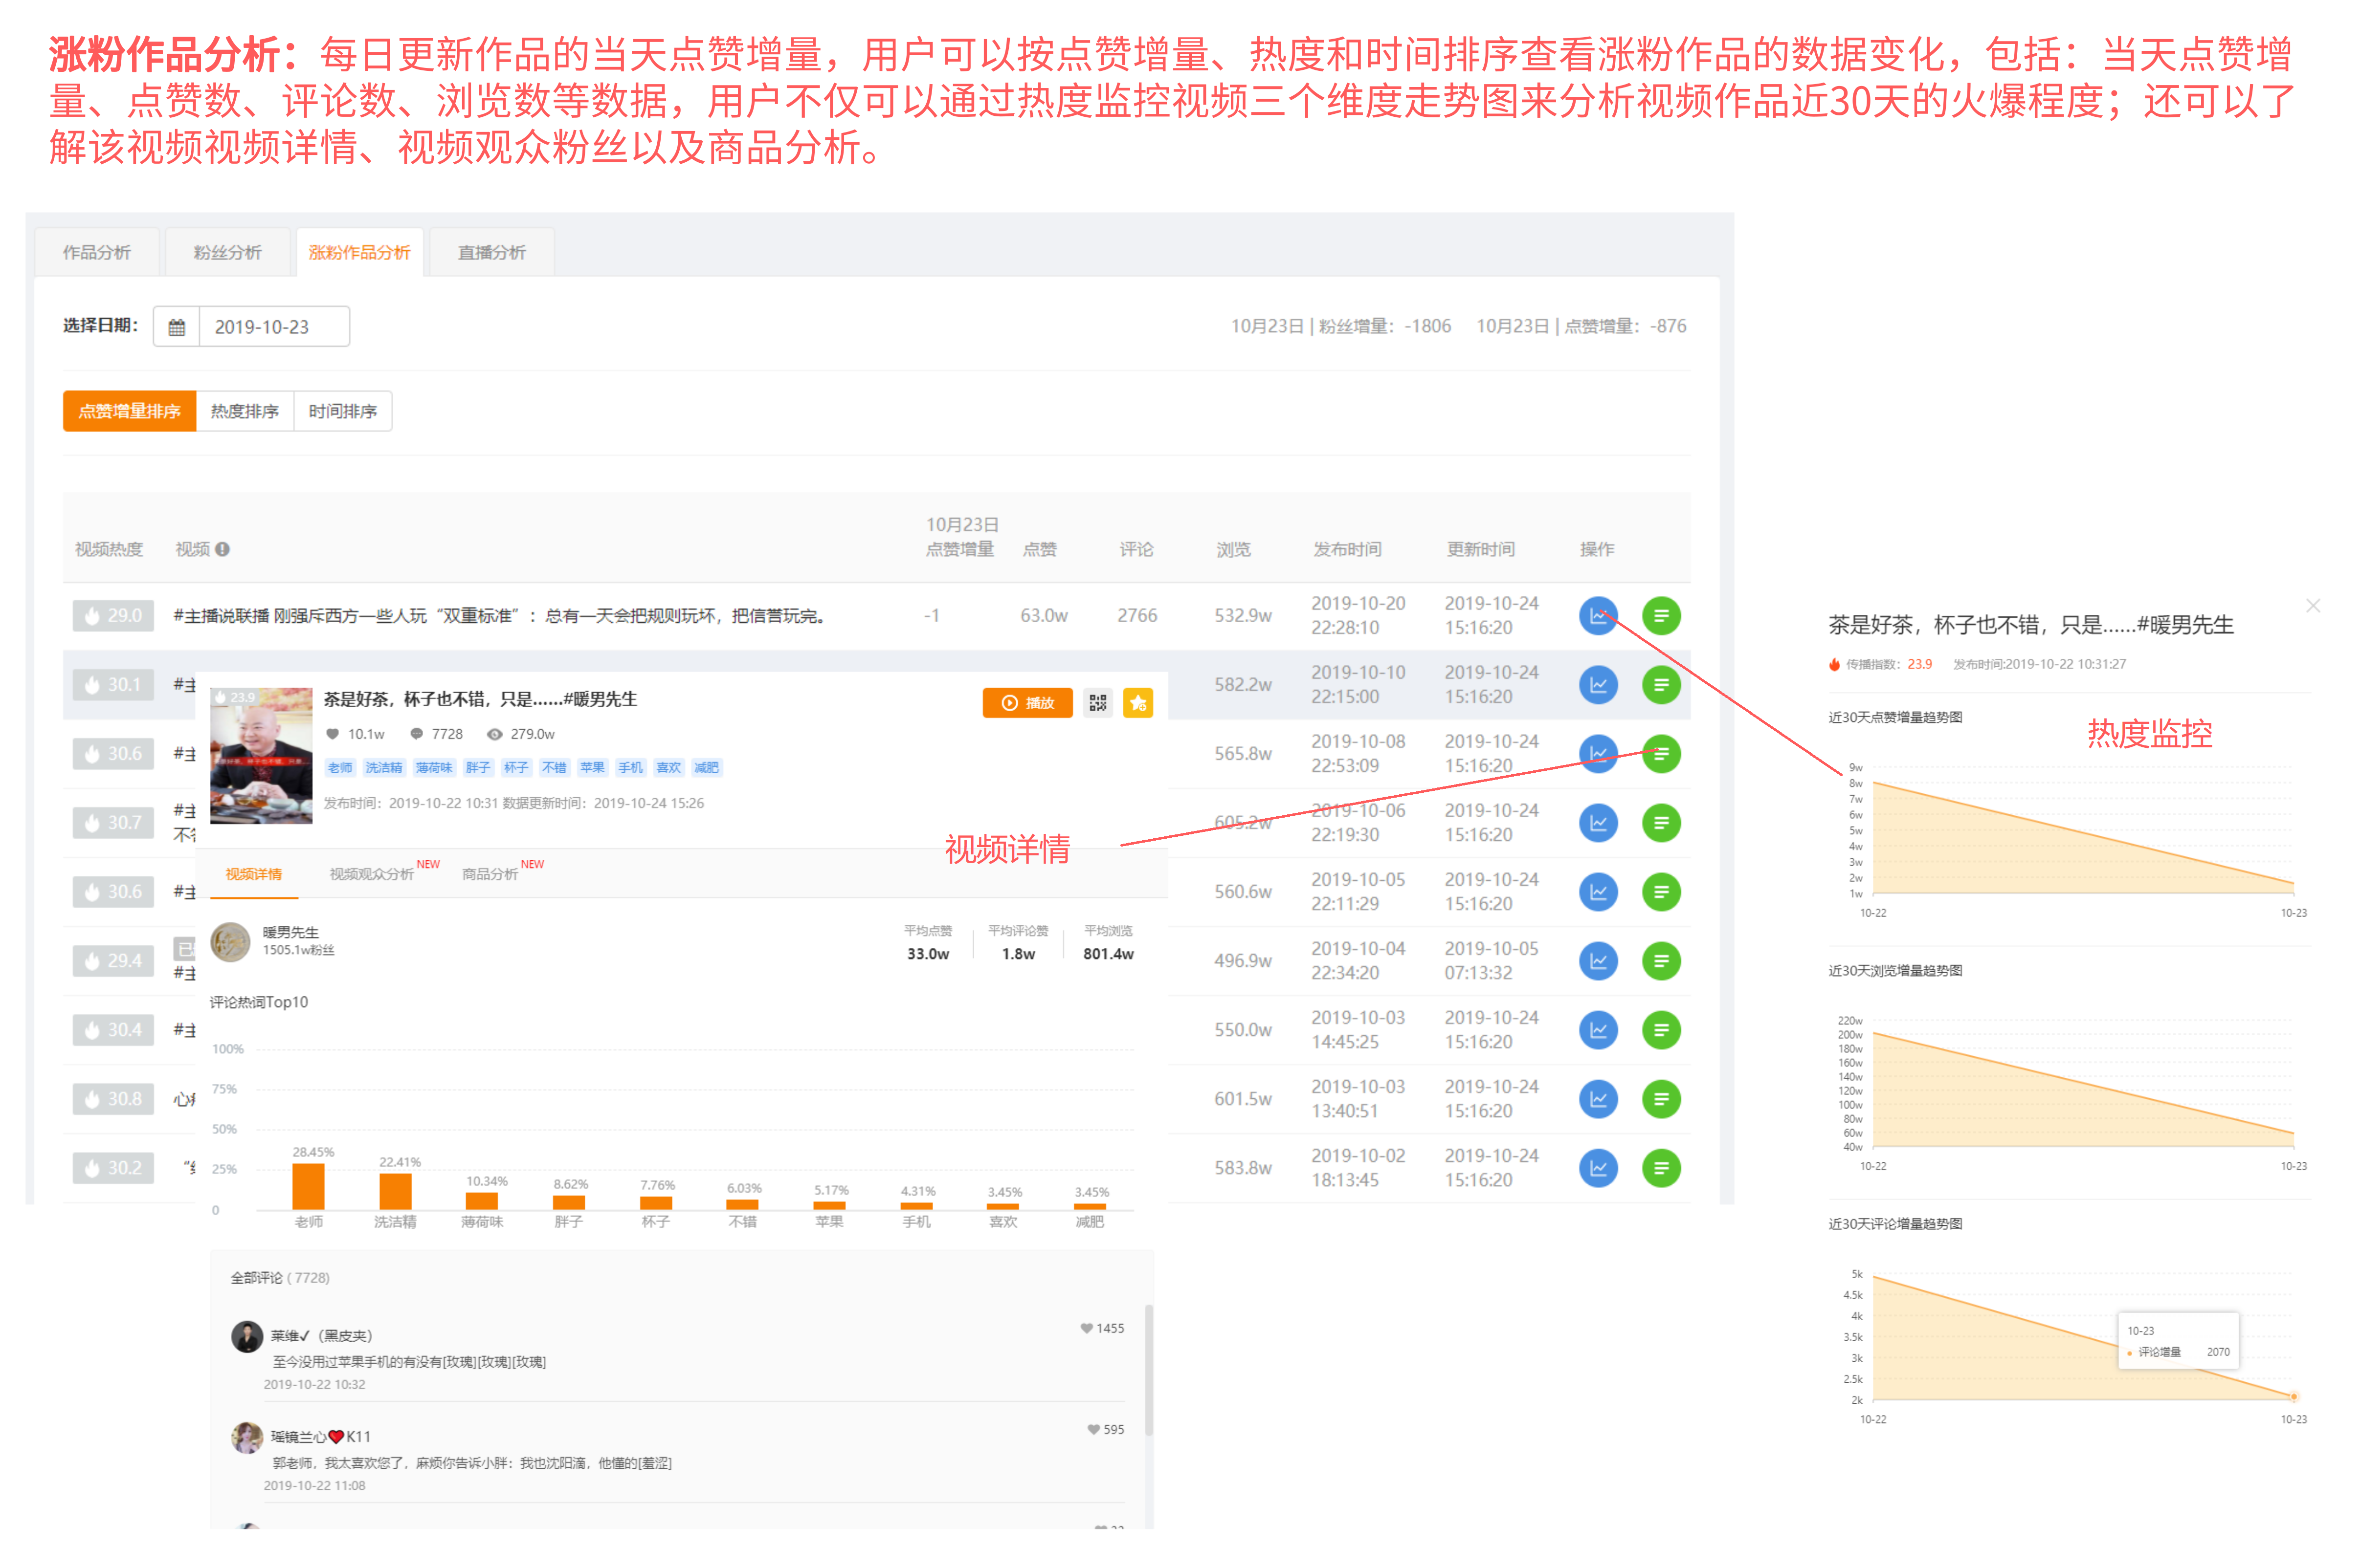Switch to 直播分析 tab
Screen dimensions: 2361x1568
491,252
